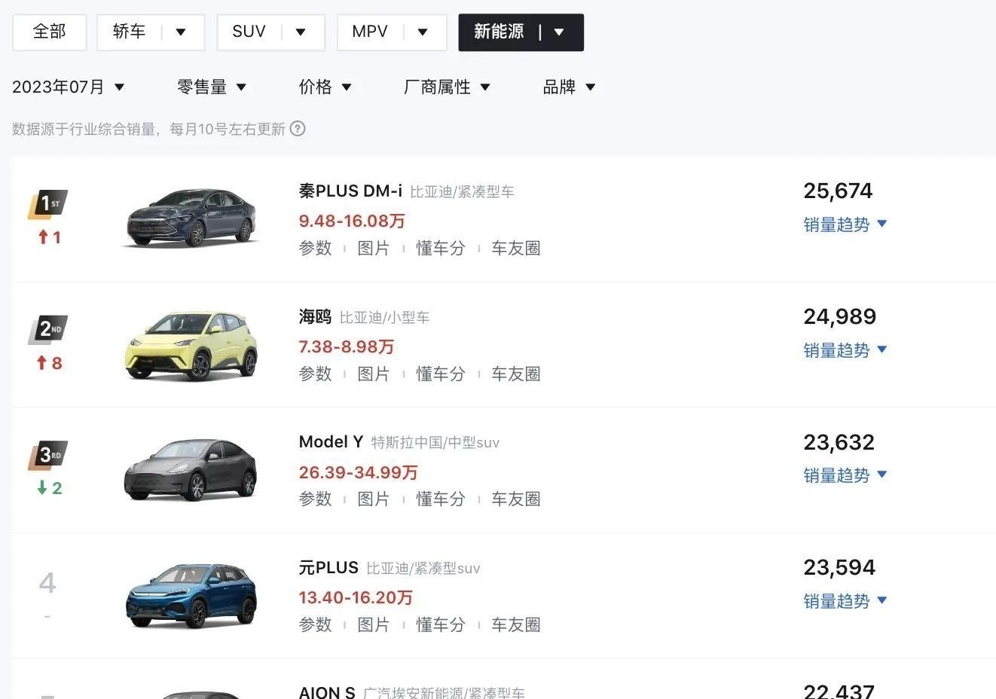Open the 秦PLUS DM-i car thumbnail
This screenshot has height=699, width=996.
click(191, 218)
